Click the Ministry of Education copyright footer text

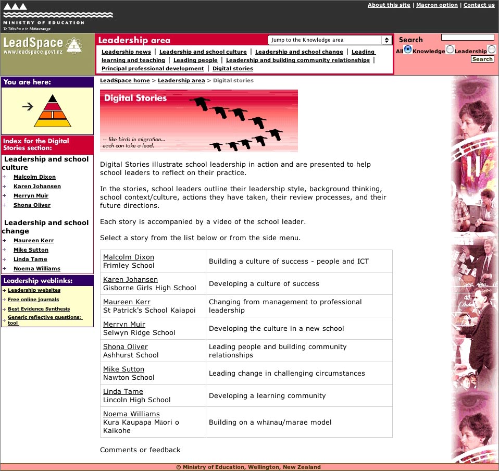tap(248, 467)
